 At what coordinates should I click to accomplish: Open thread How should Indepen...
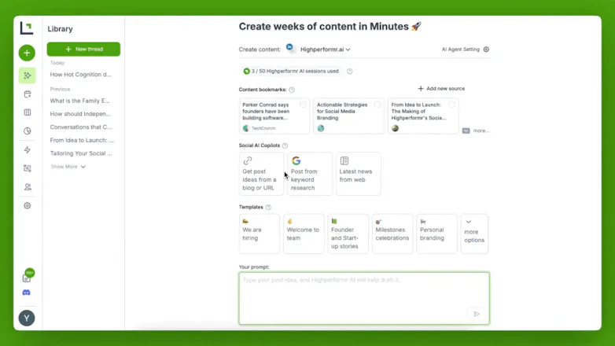[x=80, y=114]
